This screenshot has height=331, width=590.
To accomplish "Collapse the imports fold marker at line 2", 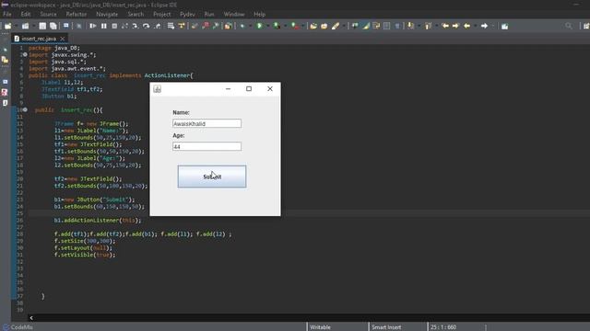I will tap(25, 55).
